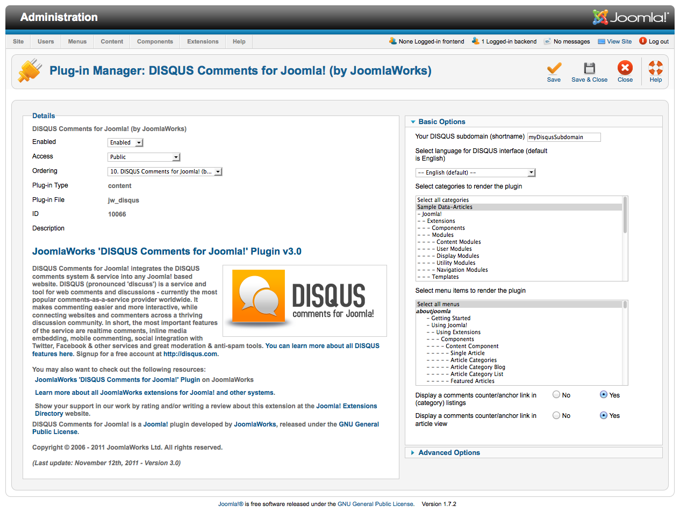Select No for counter in category listings

pyautogui.click(x=556, y=395)
